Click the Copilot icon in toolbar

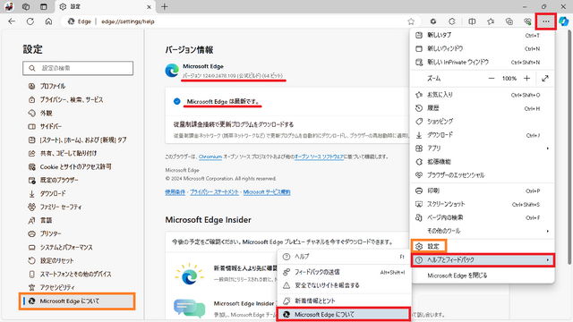pos(564,21)
